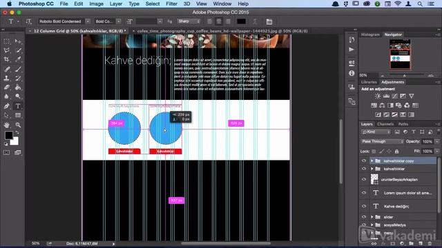Add a Color Balance adjustment
The width and height of the screenshot is (442, 248).
click(382, 105)
